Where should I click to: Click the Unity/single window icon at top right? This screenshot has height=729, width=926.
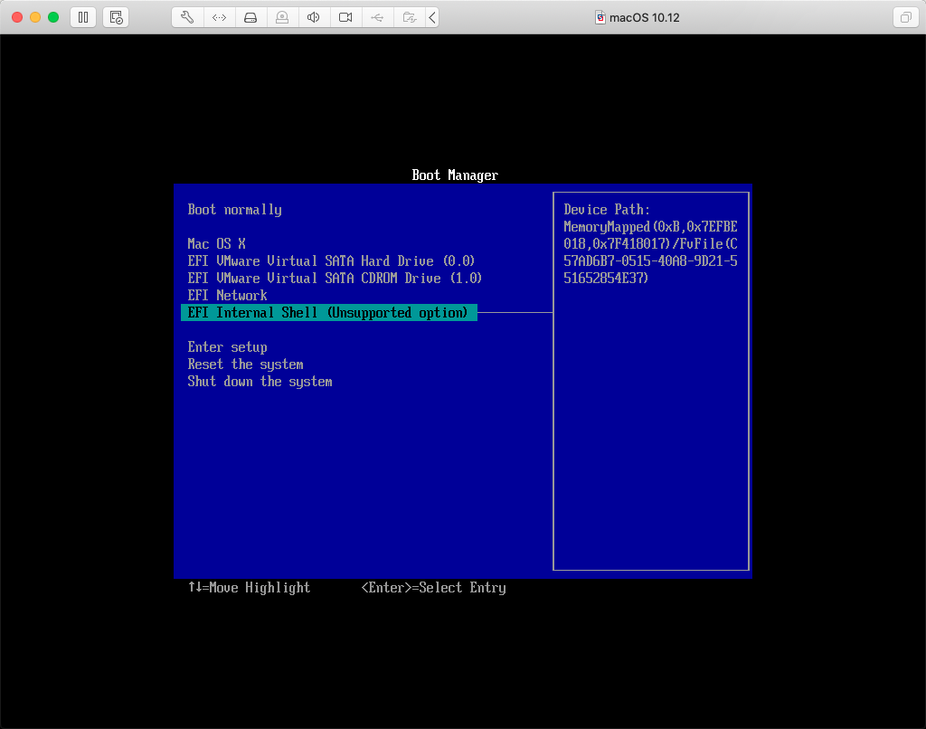[x=905, y=17]
